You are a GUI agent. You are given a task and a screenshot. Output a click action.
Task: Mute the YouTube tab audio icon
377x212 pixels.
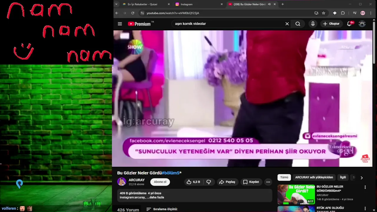tap(269, 4)
